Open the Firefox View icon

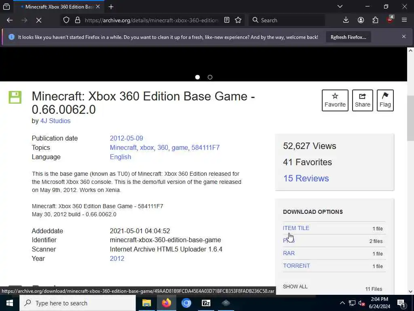click(x=6, y=6)
